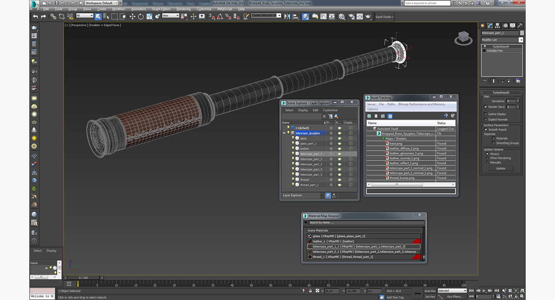Click Refresh icon in Asset Tracking
555x300 pixels.
(x=369, y=116)
